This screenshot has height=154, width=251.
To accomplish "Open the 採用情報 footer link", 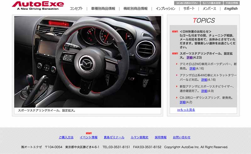I will [x=161, y=137].
